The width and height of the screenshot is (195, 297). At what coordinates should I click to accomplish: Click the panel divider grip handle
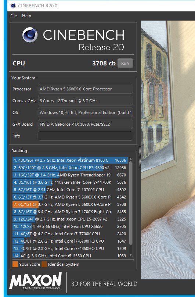click(140, 157)
